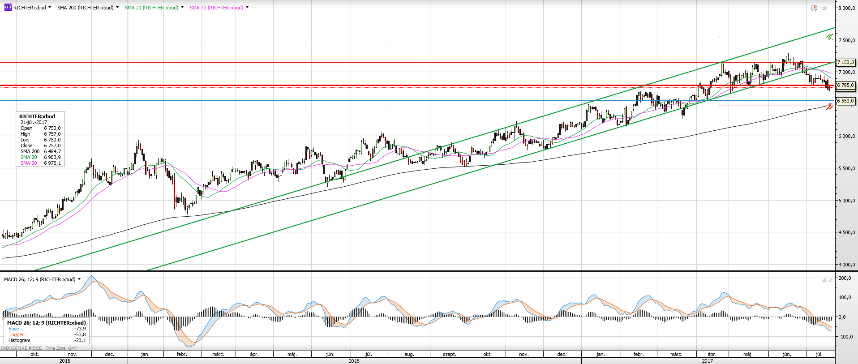Click the MACD Base -73,9 value row
858x364 pixels.
[47, 329]
